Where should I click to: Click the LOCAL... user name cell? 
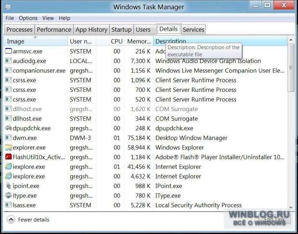click(x=81, y=61)
